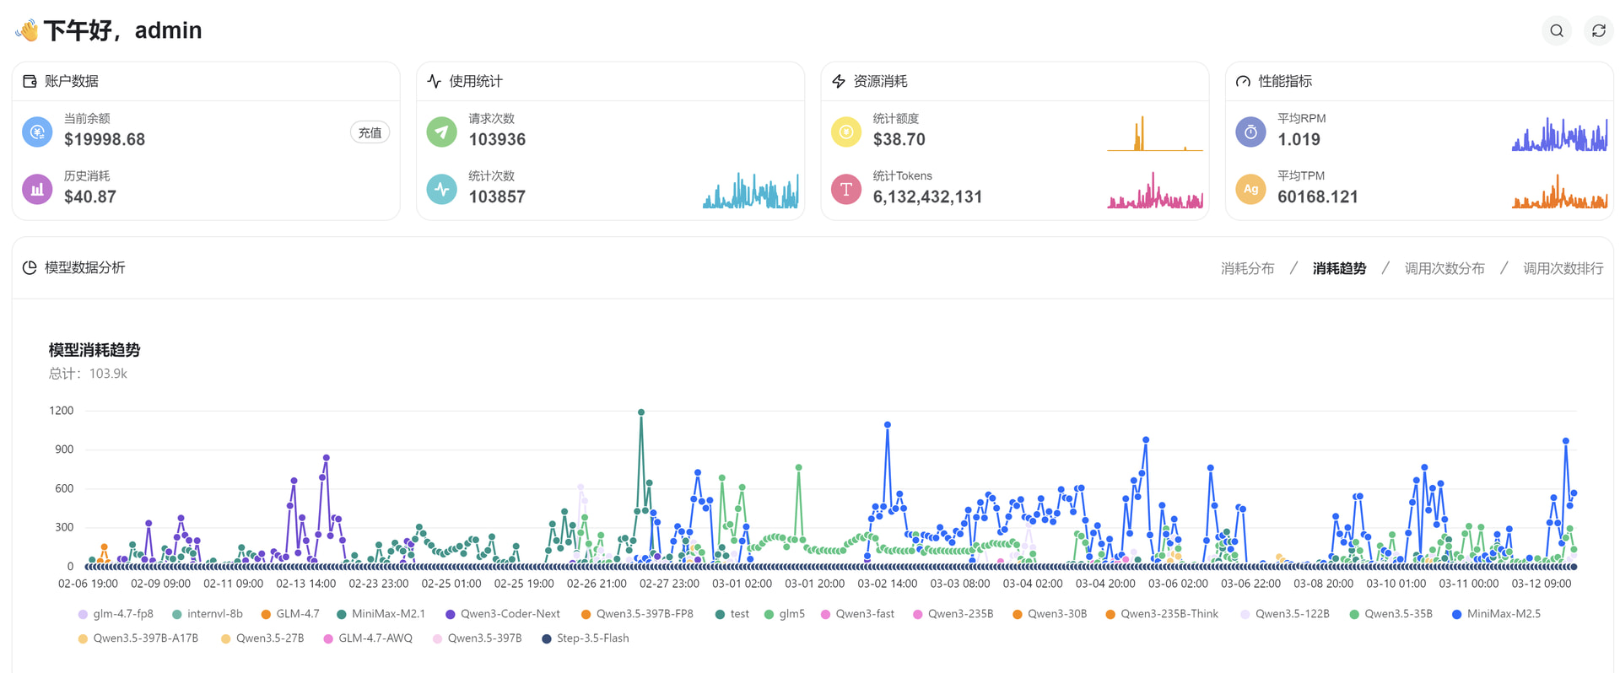Screen dimensions: 1620x673
Task: Click the RPM sparkline mini chart
Action: (1559, 135)
